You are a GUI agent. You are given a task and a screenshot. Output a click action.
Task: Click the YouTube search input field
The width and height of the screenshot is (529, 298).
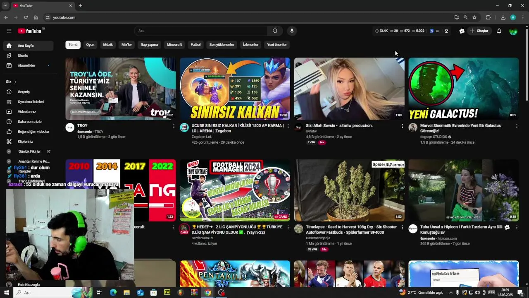(201, 31)
